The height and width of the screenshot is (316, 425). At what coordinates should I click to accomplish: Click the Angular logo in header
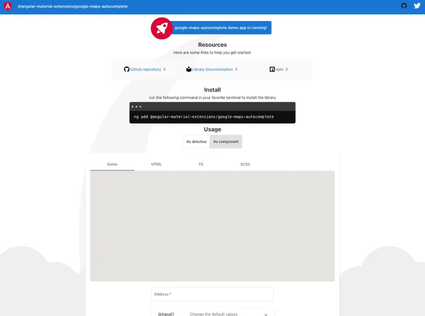point(8,6)
